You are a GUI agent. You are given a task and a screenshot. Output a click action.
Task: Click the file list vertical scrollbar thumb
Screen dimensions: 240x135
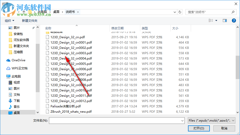click(x=237, y=67)
